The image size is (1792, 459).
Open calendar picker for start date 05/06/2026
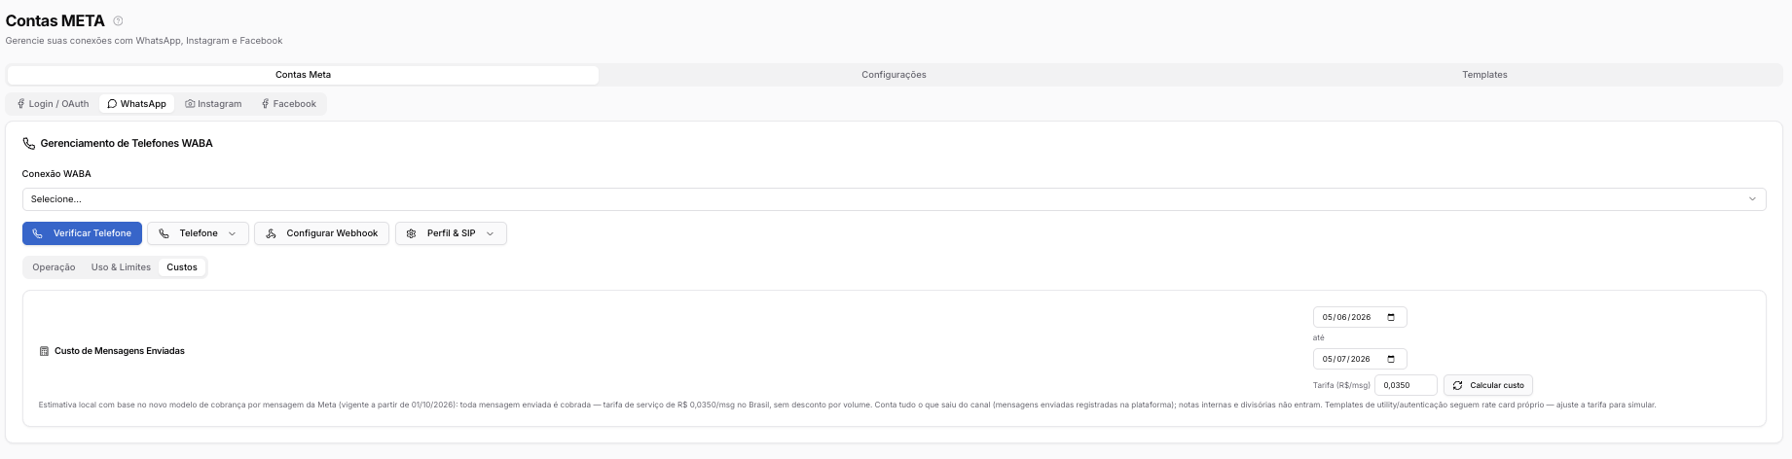click(x=1391, y=317)
